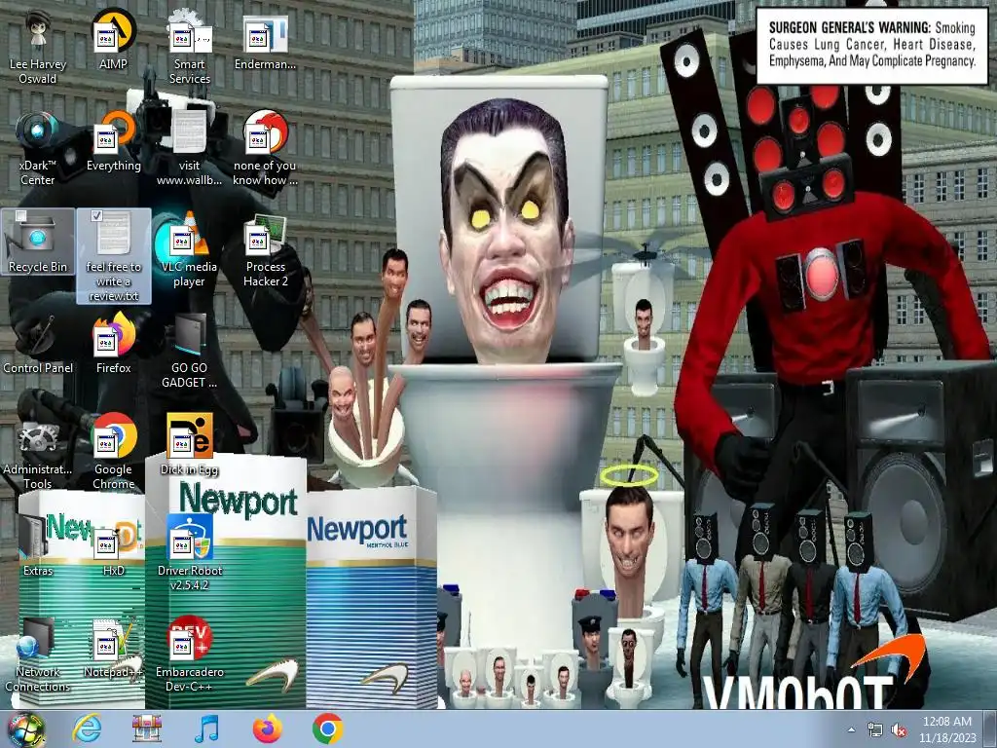Select the visit www.wallb... text file
Screen dimensions: 997x748
click(190, 150)
